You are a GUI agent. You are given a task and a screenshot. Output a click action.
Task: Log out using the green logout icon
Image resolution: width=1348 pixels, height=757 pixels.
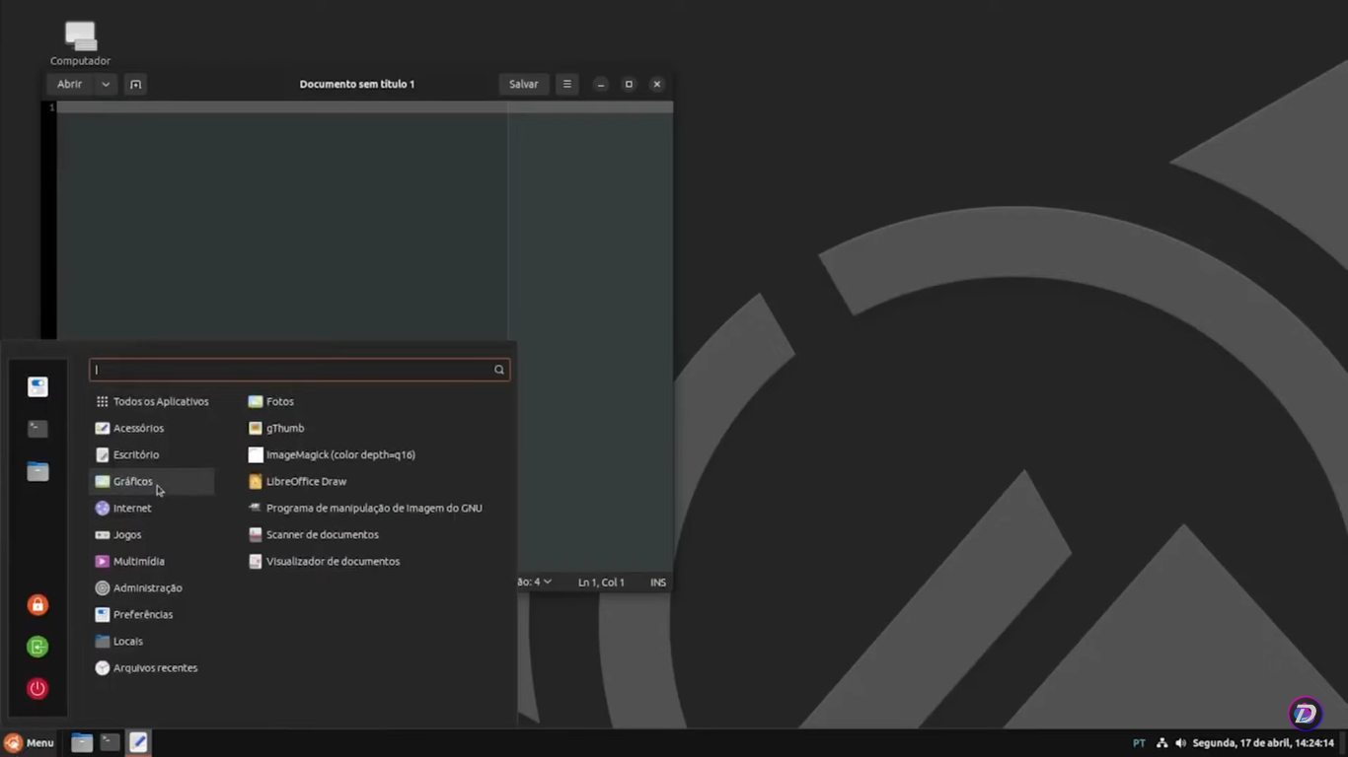(37, 647)
